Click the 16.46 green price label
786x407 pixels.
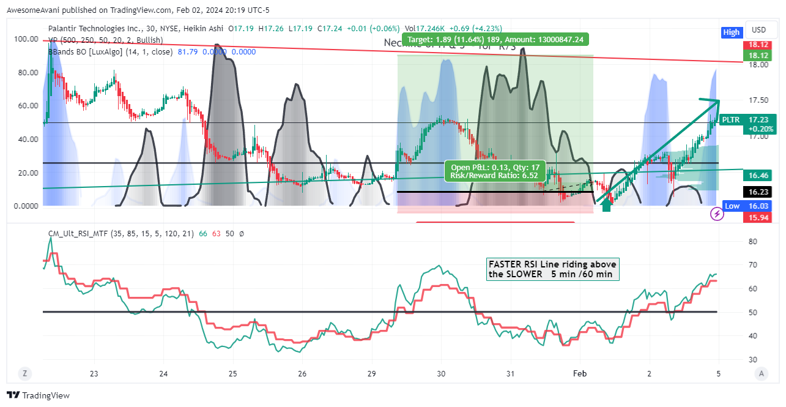tap(759, 176)
